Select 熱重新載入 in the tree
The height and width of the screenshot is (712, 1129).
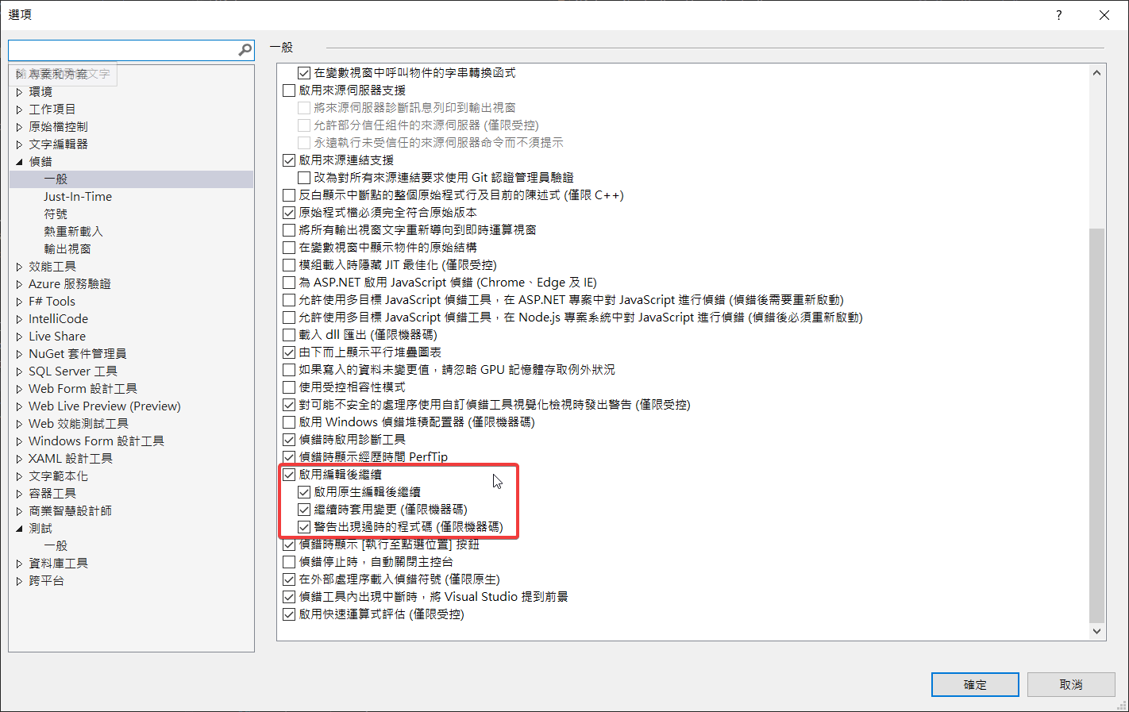pos(73,232)
